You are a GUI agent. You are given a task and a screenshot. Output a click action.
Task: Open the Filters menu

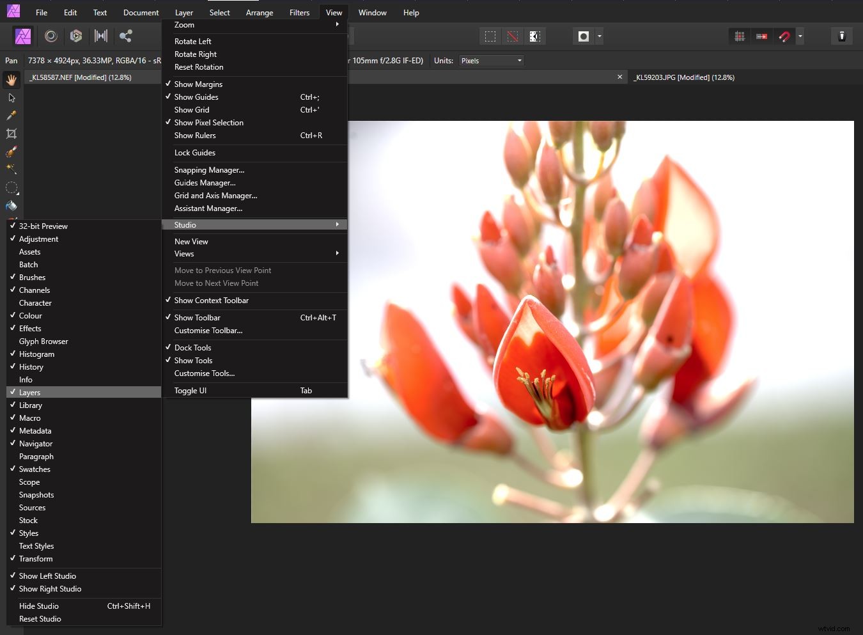(x=299, y=12)
